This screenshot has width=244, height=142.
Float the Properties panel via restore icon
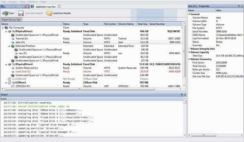click(x=239, y=6)
